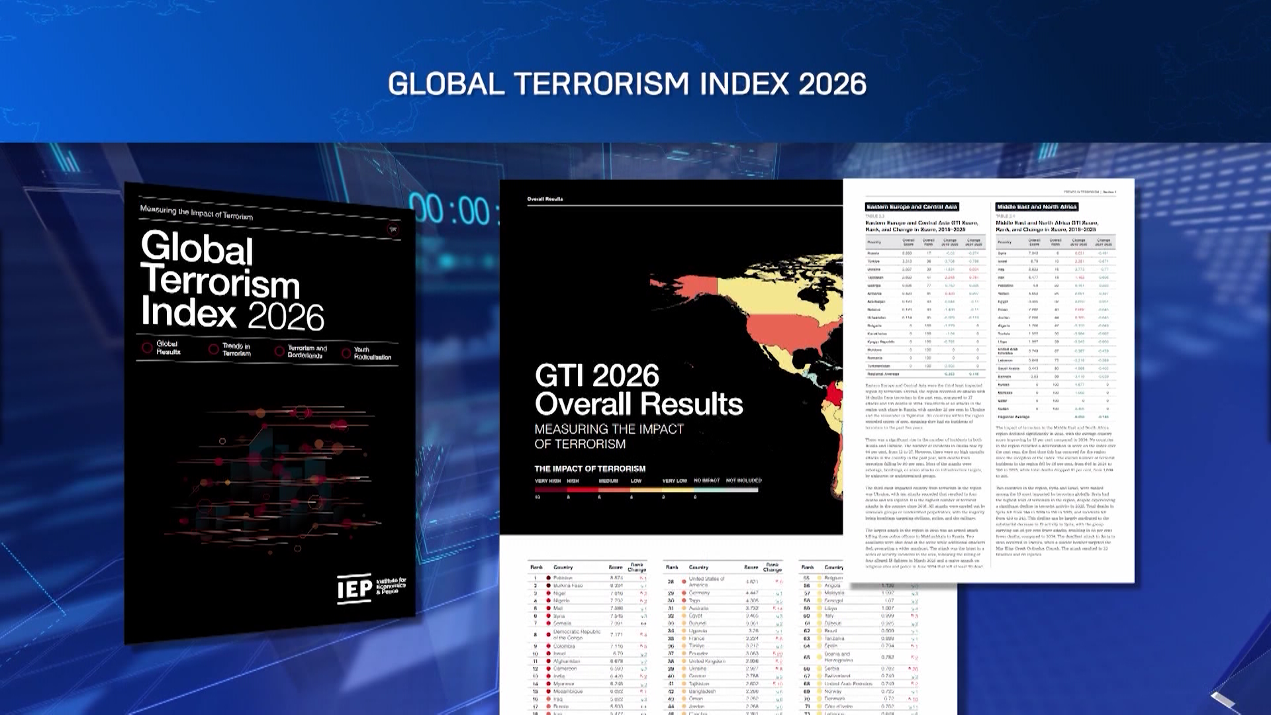Open the Eastern Europe and Central Asia heading

click(912, 207)
